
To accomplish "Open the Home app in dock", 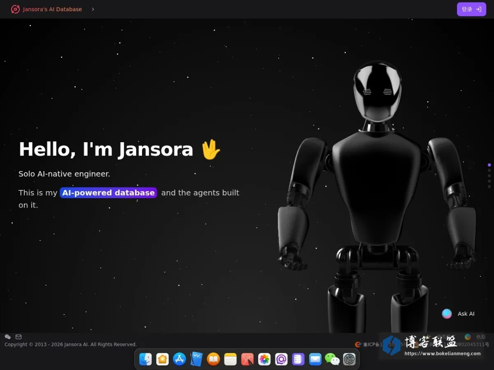I will click(162, 359).
